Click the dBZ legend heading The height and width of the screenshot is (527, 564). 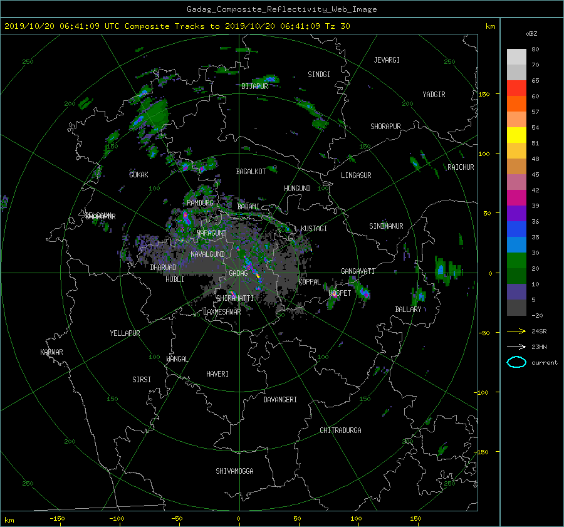pos(531,34)
